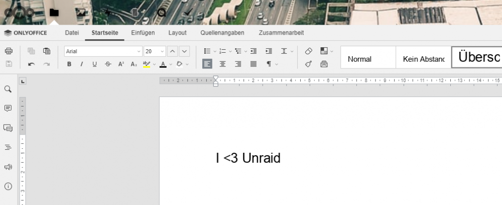Viewport: 502px width, 205px height.
Task: Open Nextcloud Activity lightning icon
Action: click(x=108, y=13)
